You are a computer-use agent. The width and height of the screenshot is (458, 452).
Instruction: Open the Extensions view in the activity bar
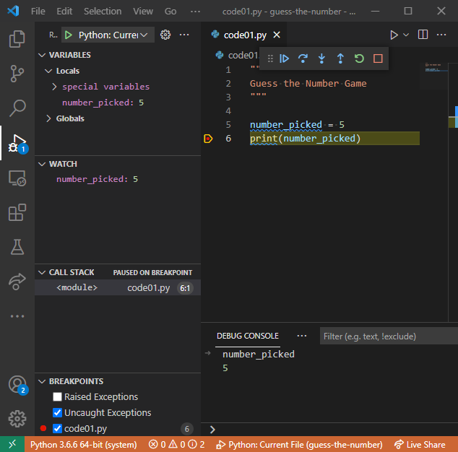[17, 212]
